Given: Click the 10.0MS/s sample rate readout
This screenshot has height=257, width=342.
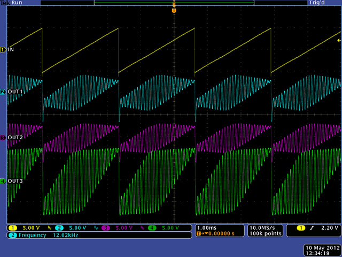Looking at the screenshot, I should coord(263,228).
